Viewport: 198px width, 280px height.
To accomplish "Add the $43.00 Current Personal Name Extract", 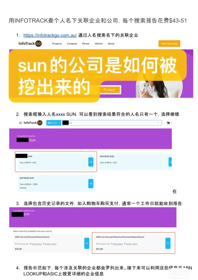I will pos(87,243).
